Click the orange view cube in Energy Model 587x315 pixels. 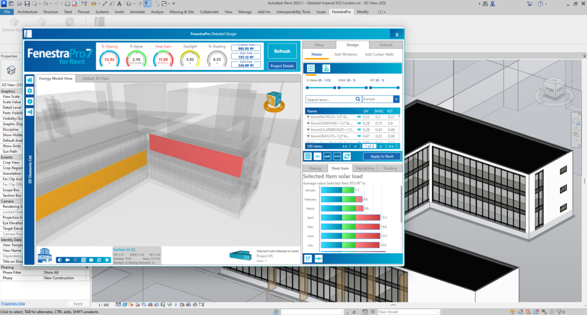point(274,101)
